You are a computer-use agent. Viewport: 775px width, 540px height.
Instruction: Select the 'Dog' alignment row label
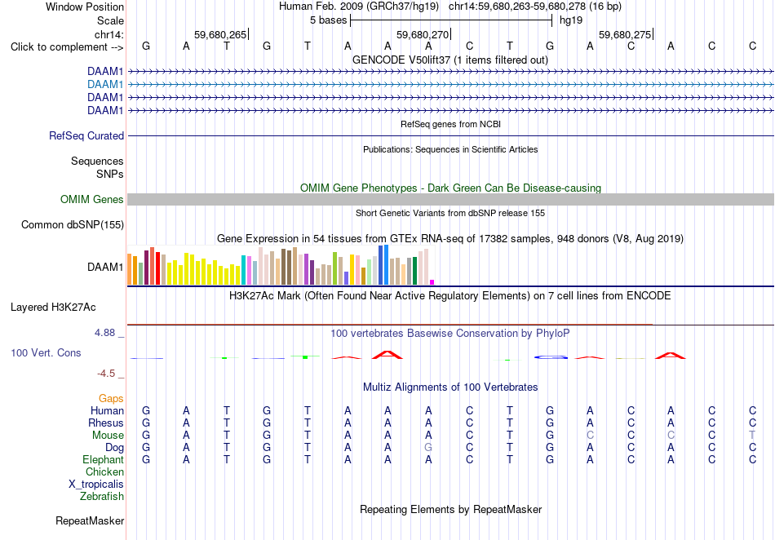point(114,448)
